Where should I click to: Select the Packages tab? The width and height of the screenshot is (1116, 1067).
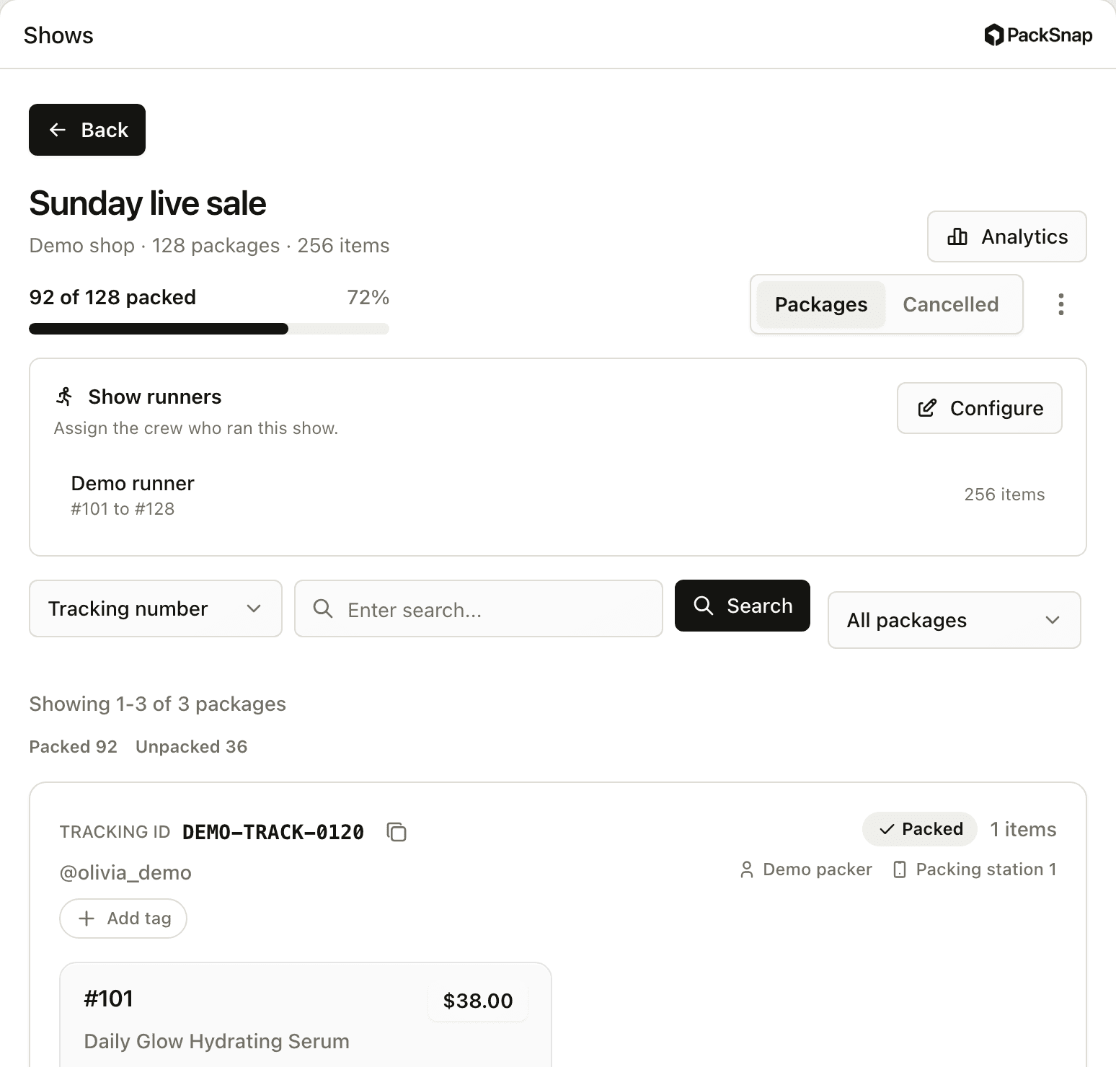click(821, 304)
